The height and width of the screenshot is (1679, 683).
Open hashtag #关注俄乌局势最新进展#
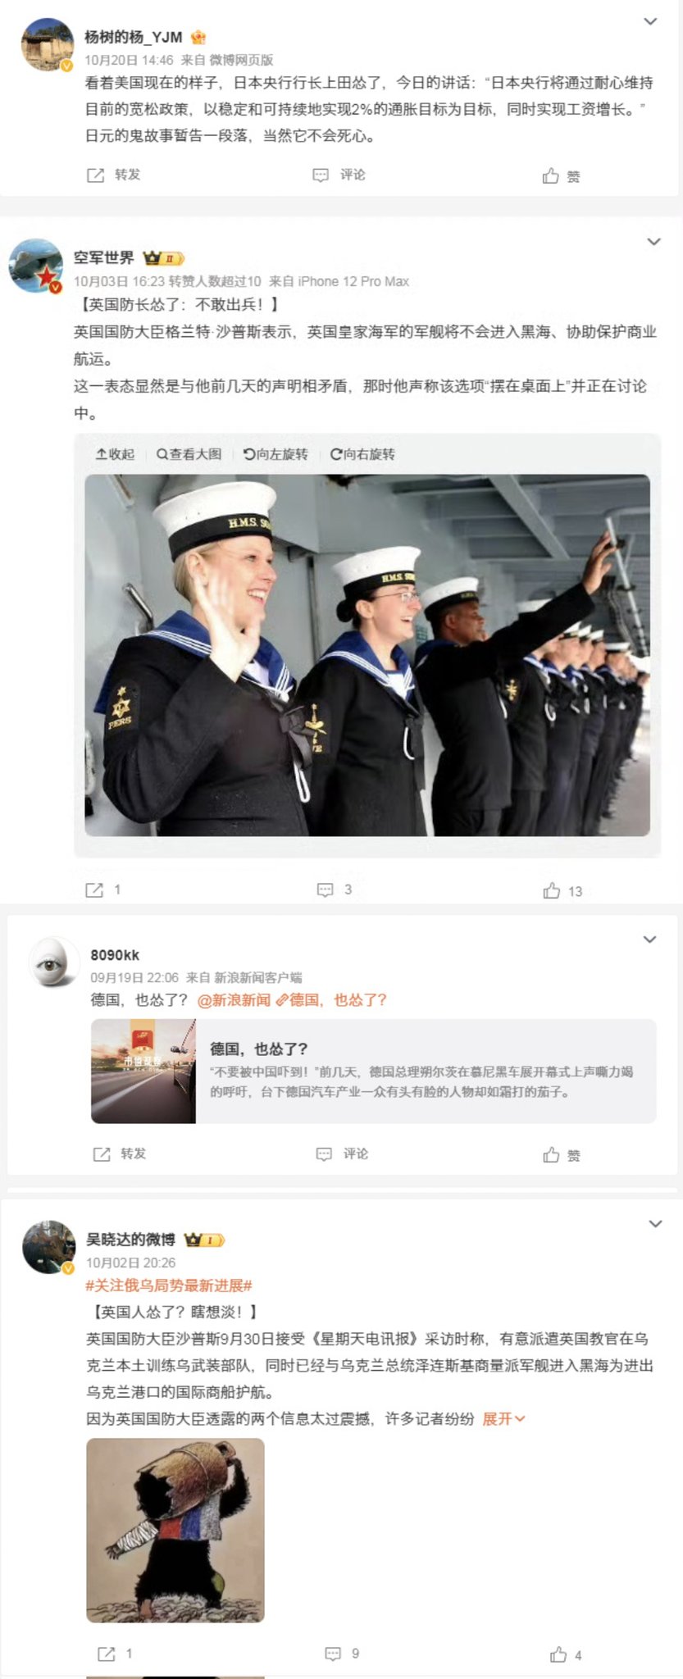click(x=169, y=1285)
